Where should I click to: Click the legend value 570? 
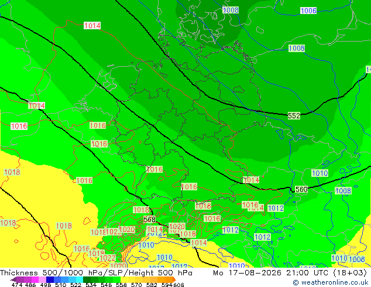pos(136,285)
